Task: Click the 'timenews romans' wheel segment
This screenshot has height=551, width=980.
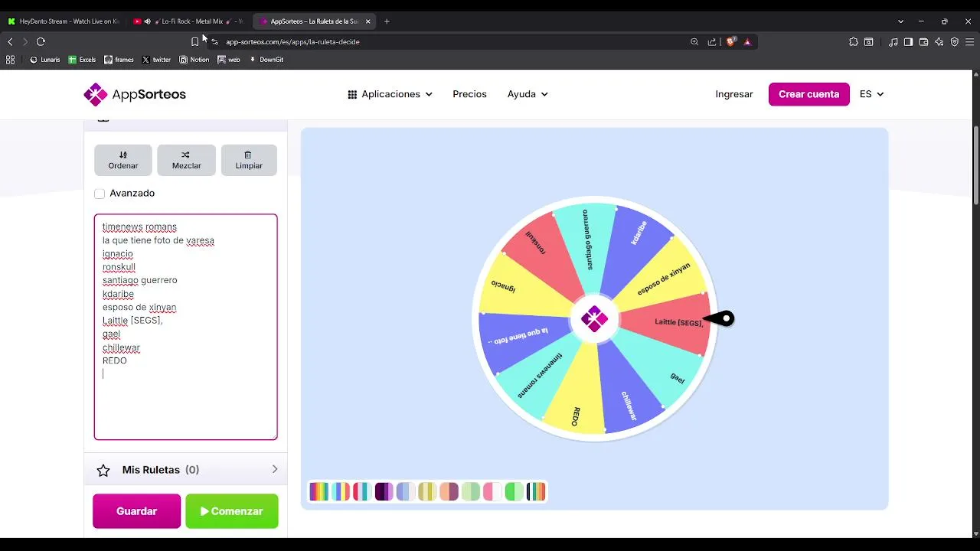Action: [536, 378]
